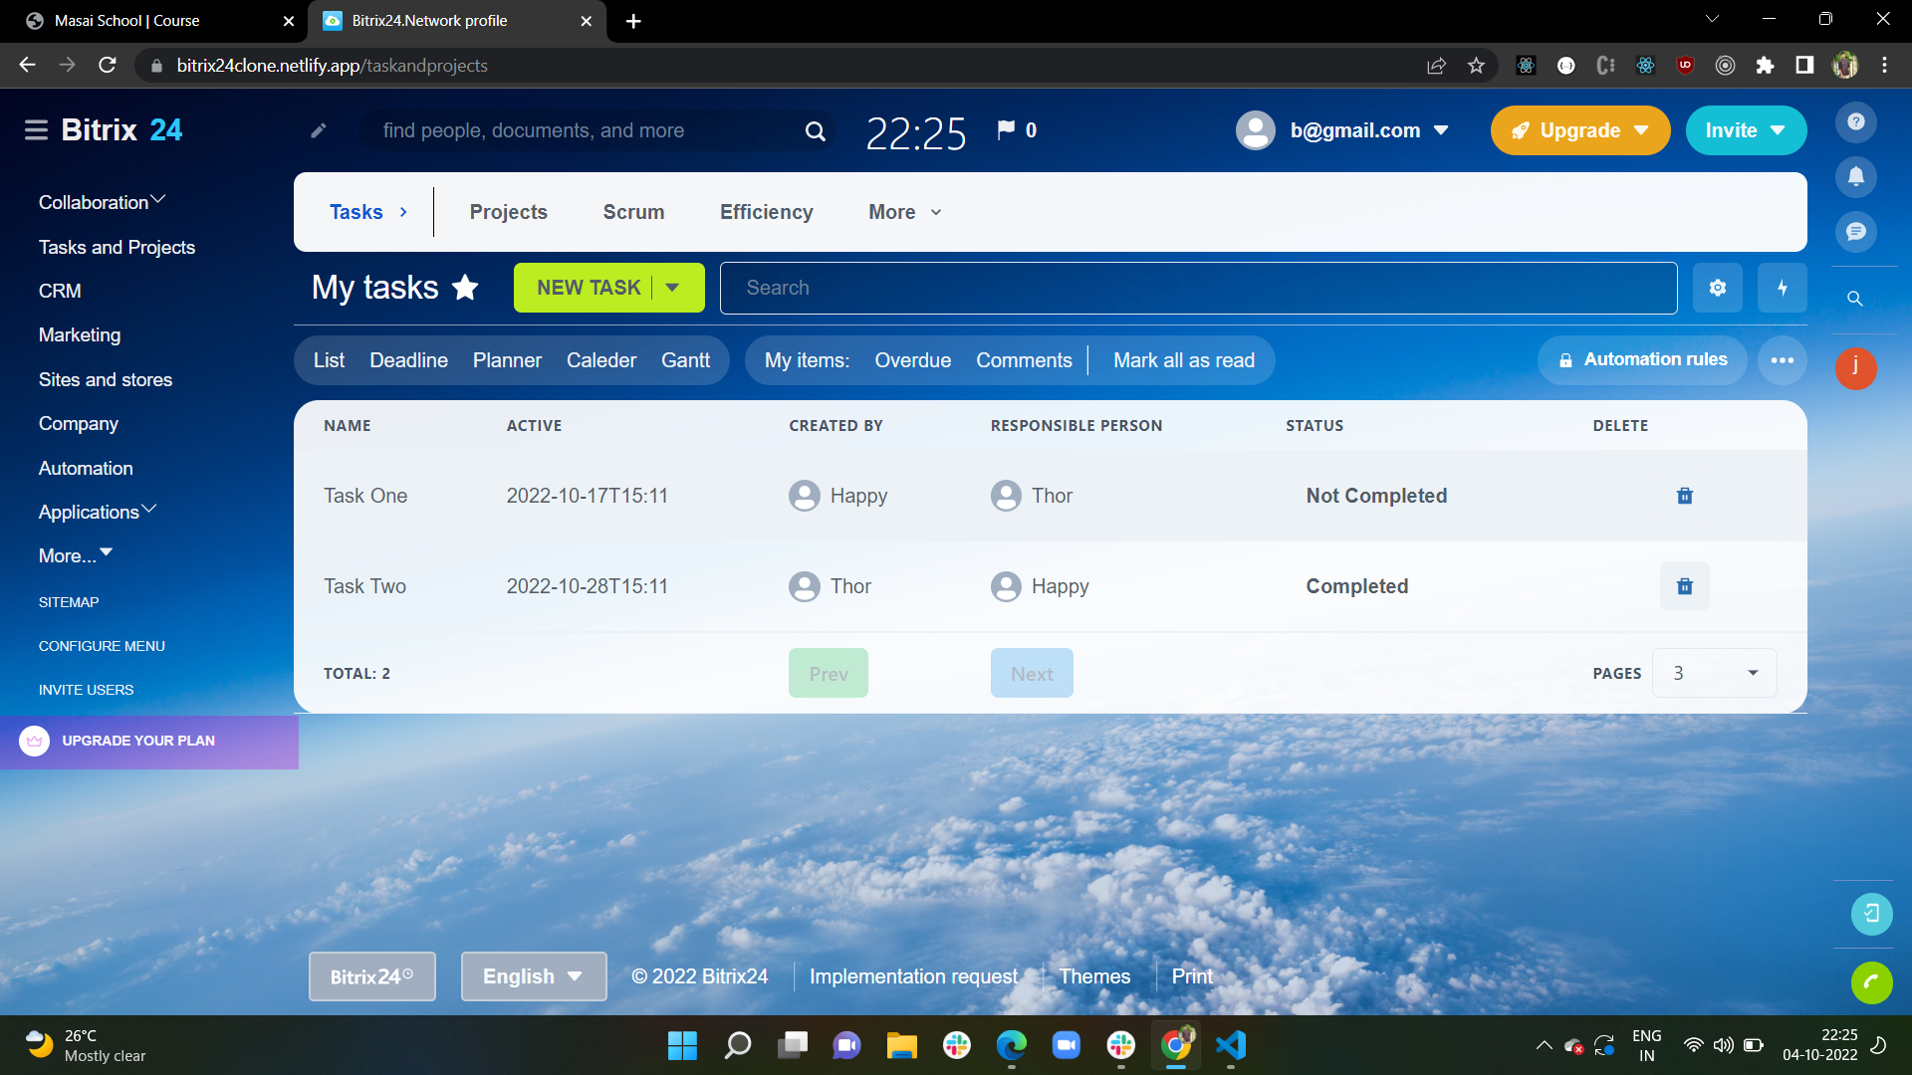Click the Next pagination button
This screenshot has height=1075, width=1912.
1031,674
